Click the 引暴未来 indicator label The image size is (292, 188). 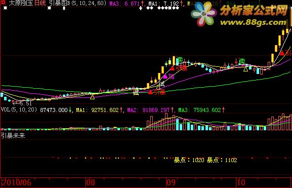[x=13, y=136]
